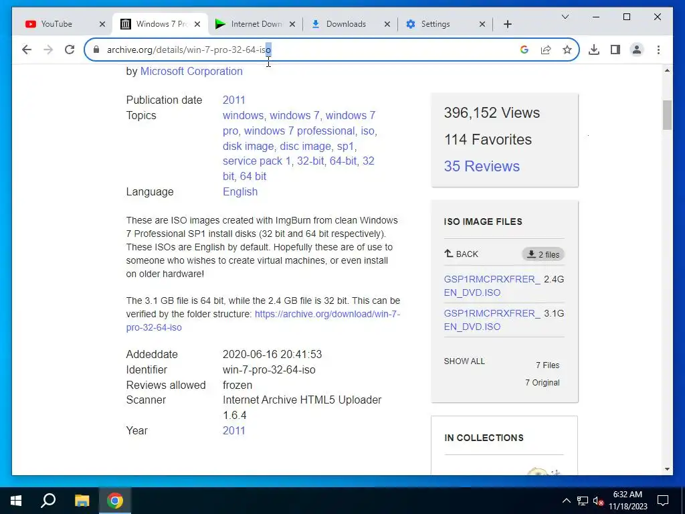Open File Explorer from taskbar
Image resolution: width=685 pixels, height=514 pixels.
pyautogui.click(x=82, y=501)
